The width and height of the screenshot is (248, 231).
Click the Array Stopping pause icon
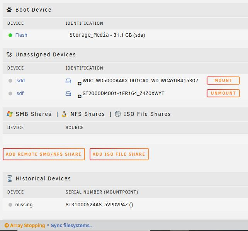7,225
